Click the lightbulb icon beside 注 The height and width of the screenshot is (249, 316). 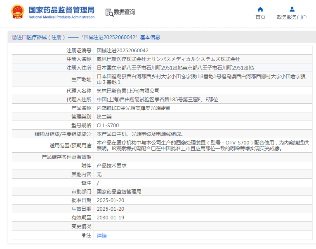tap(84, 235)
